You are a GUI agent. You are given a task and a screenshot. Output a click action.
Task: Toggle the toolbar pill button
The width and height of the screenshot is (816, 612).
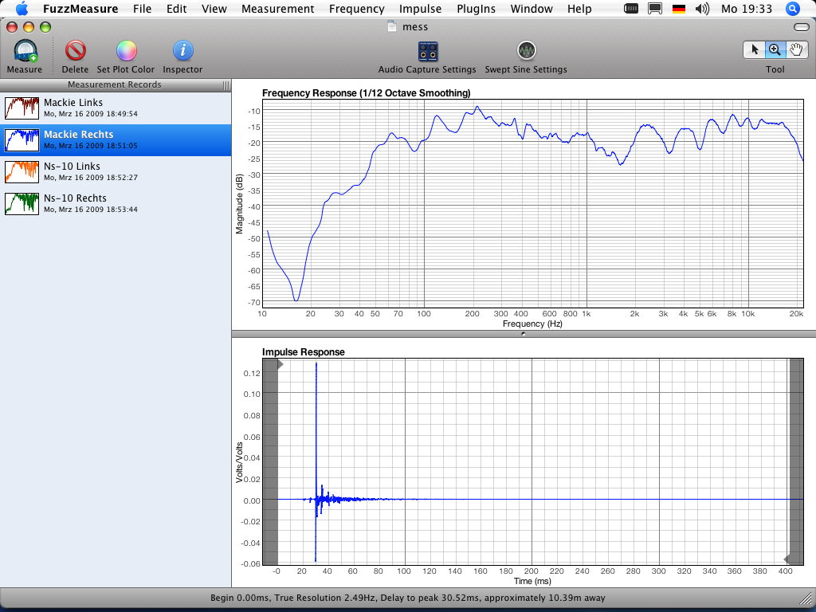[x=802, y=27]
